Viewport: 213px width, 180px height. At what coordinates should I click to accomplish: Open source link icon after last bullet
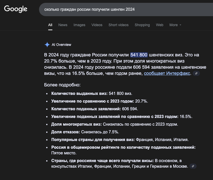coord(193,166)
